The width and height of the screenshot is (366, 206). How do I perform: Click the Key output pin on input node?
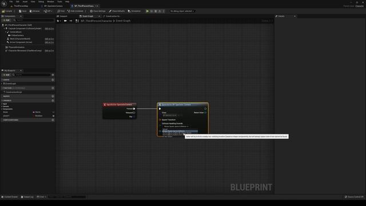[134, 117]
